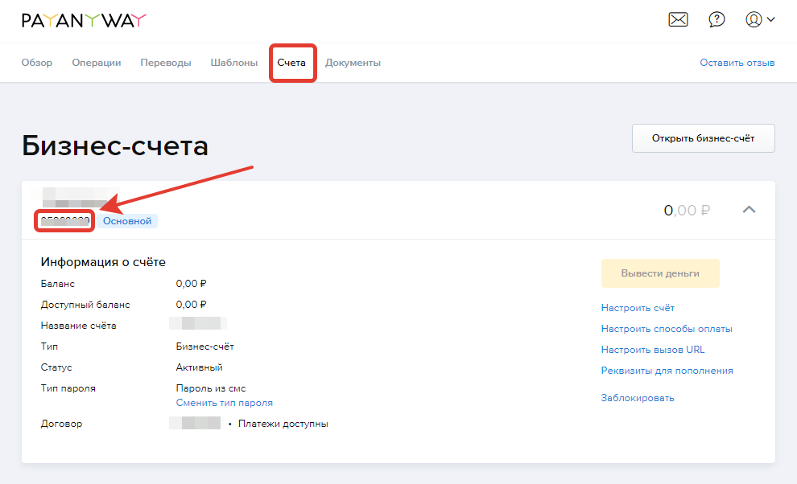Click the Договор label
The height and width of the screenshot is (484, 797).
(x=61, y=424)
